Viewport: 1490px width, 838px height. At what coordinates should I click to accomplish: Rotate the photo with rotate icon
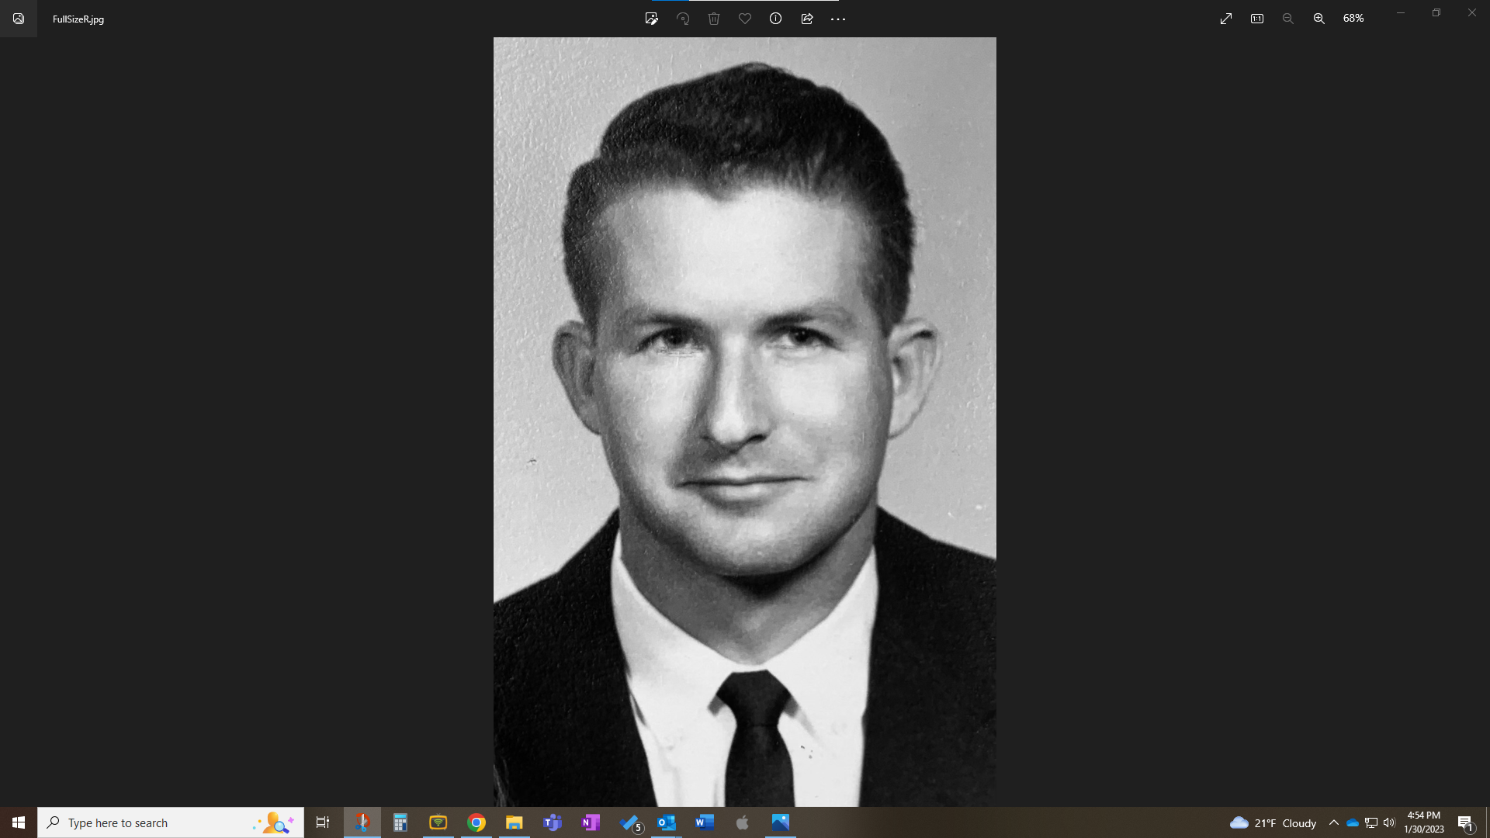(x=683, y=19)
